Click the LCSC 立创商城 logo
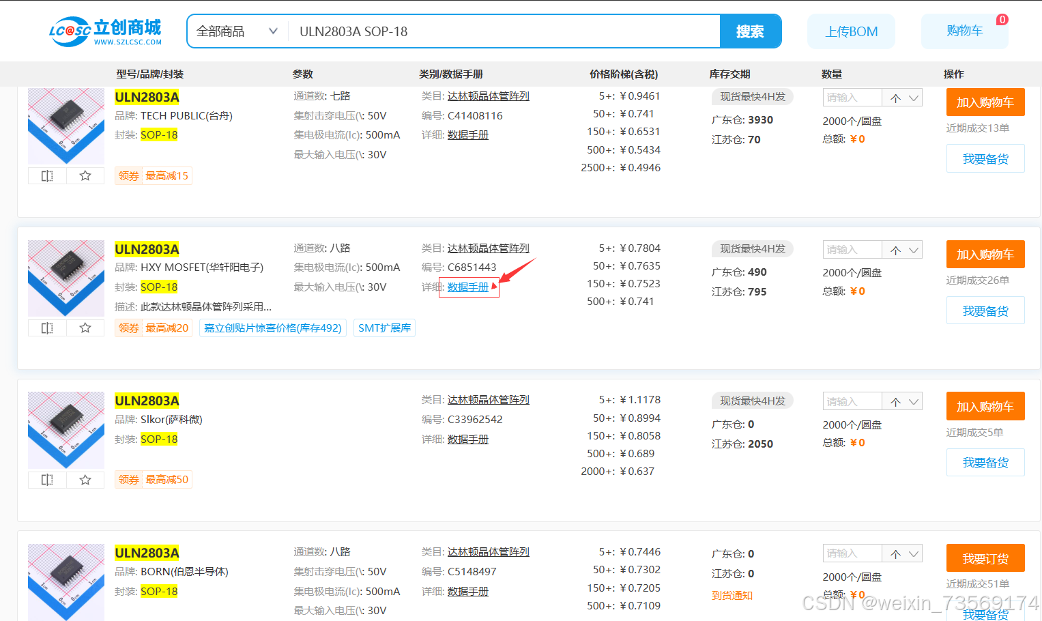1042x621 pixels. click(105, 31)
